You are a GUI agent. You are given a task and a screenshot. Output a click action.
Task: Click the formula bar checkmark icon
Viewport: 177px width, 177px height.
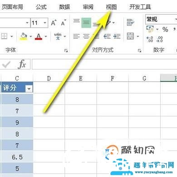point(6,64)
